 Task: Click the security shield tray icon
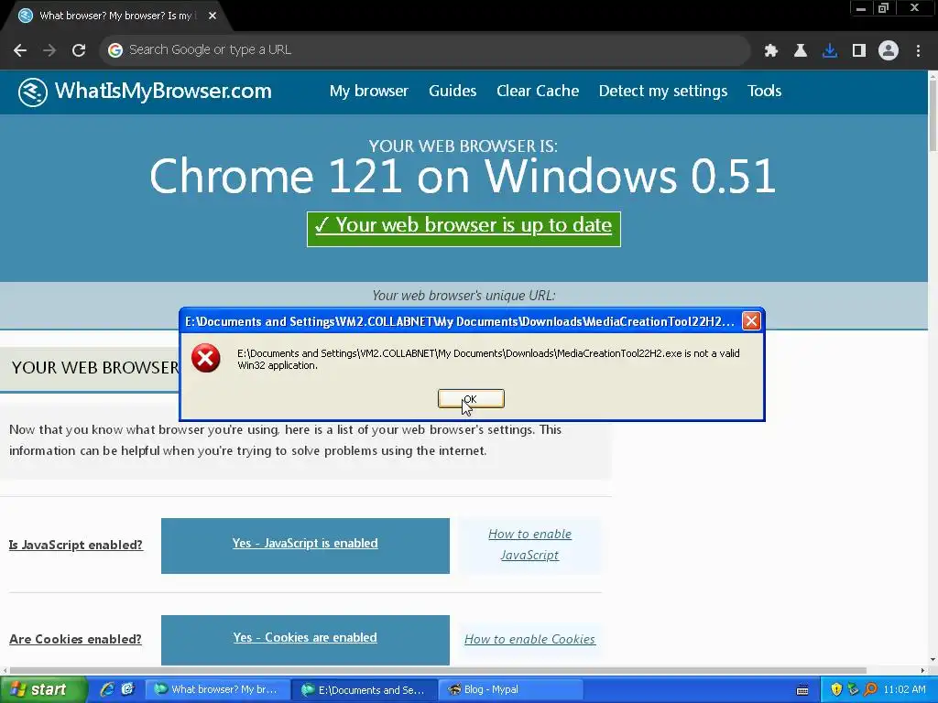click(x=836, y=690)
